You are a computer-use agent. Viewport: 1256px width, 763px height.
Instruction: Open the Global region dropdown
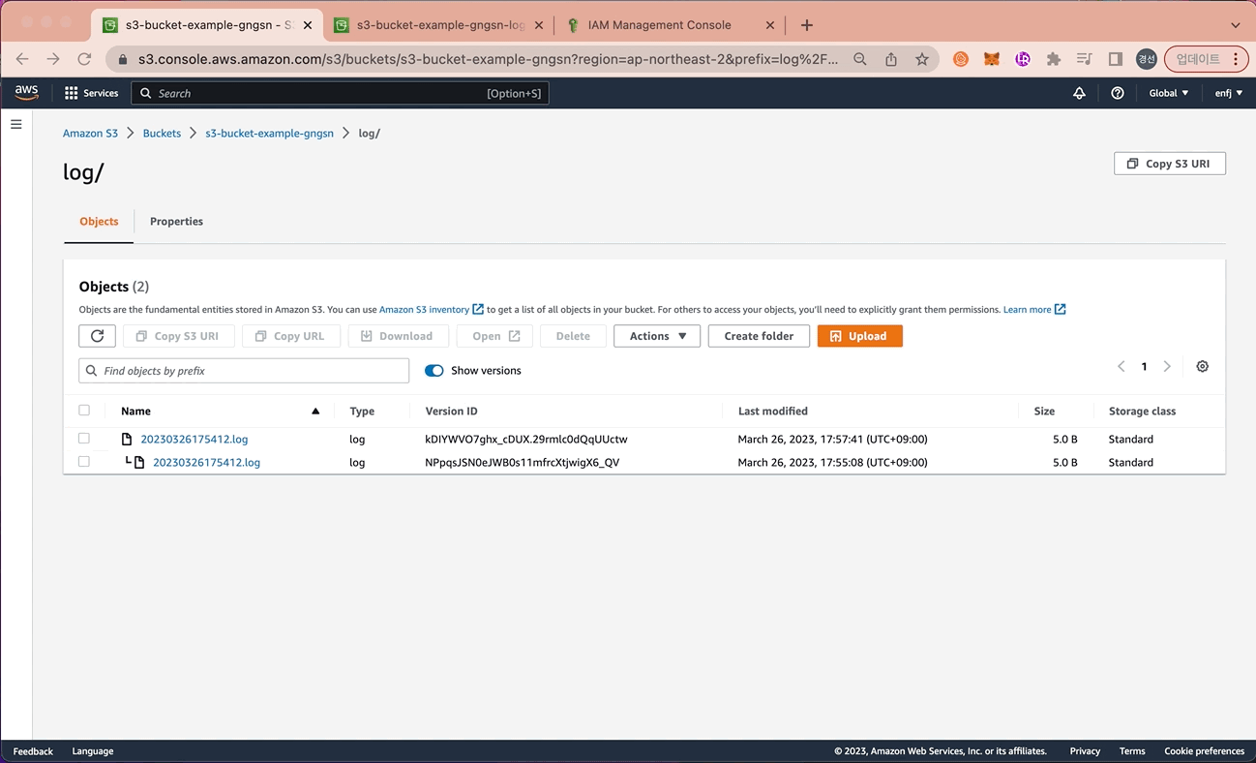(x=1169, y=93)
